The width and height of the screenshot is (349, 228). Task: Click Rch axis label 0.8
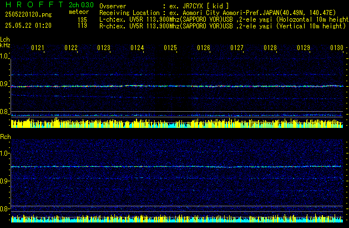[4, 209]
